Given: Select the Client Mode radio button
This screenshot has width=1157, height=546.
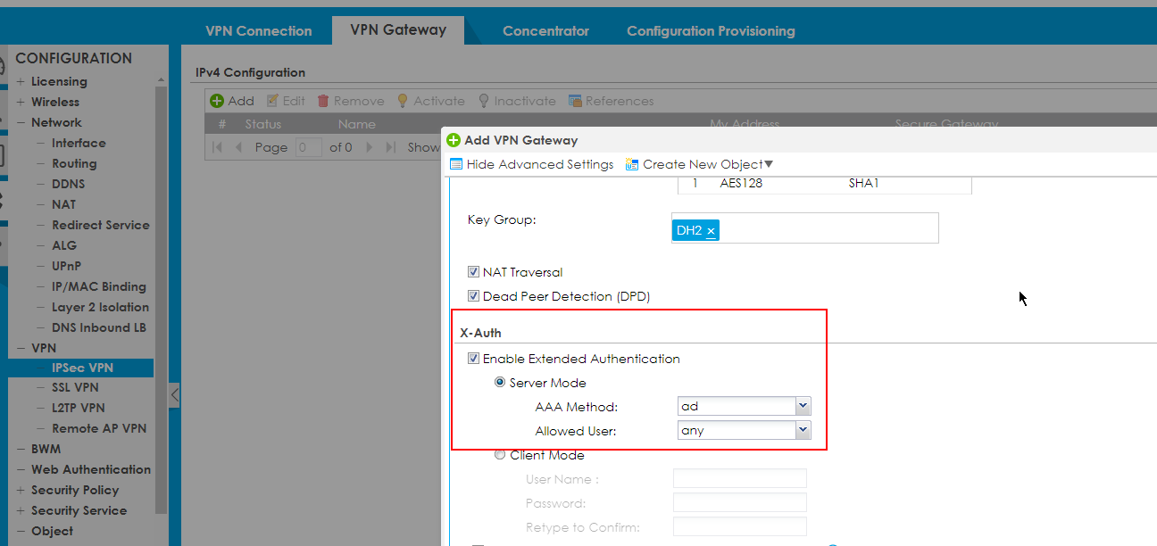Looking at the screenshot, I should [500, 455].
